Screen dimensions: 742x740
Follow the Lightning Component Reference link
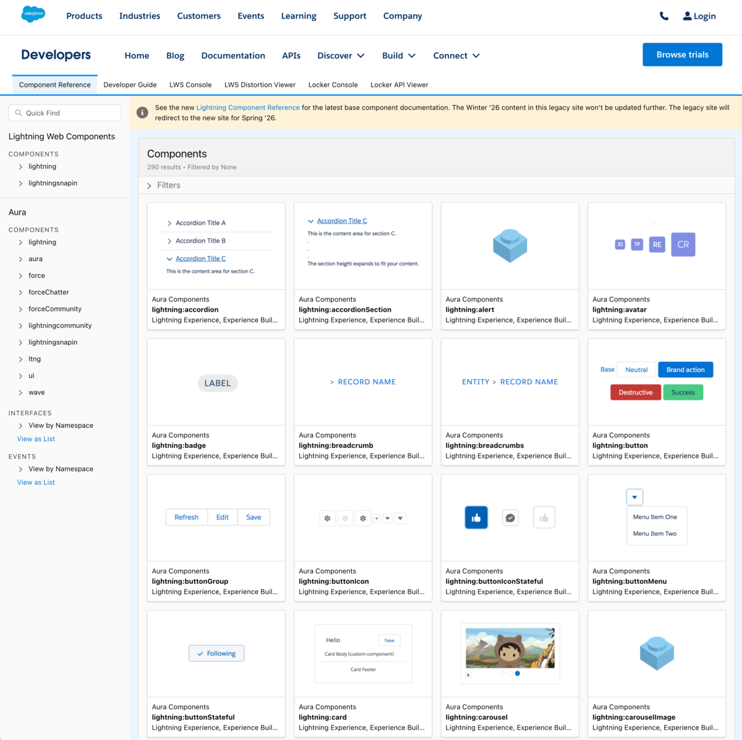248,108
